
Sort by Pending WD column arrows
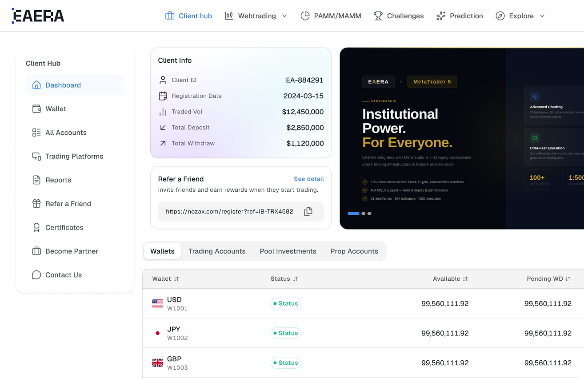pos(568,279)
